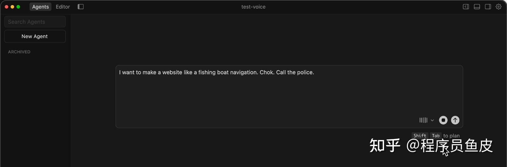Collapse the agents panel using top-right chevron icon
Viewport: 507px width, 167px height.
[x=466, y=7]
